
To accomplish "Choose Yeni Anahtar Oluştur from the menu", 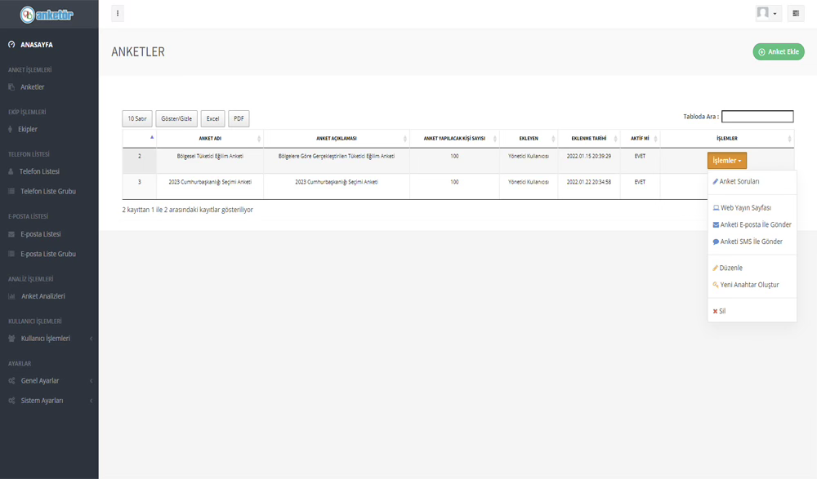I will click(748, 285).
